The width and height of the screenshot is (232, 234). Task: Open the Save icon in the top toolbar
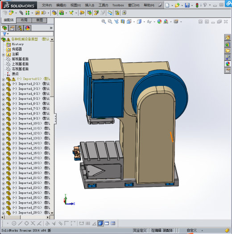click(187, 5)
